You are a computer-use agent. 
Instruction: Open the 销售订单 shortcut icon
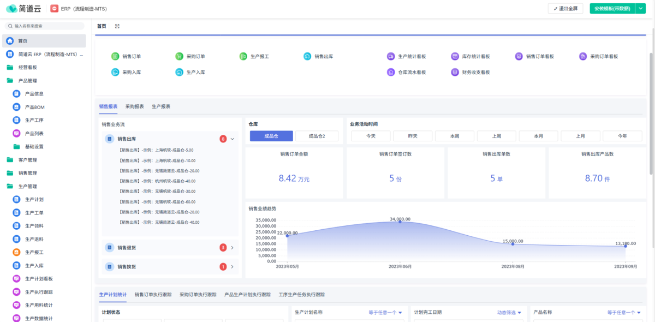click(x=115, y=56)
